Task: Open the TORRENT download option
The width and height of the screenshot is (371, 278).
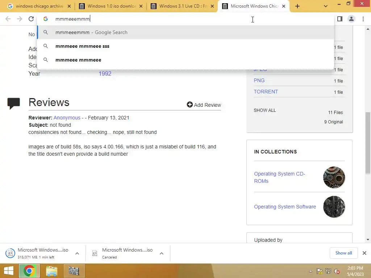Action: [x=266, y=92]
